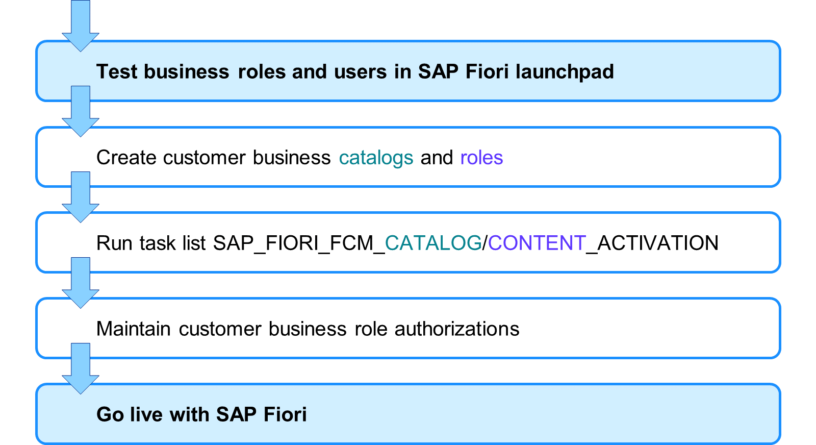Select the teal 'CATALOG' word
Viewport: 816px width, 445px height.
(433, 243)
